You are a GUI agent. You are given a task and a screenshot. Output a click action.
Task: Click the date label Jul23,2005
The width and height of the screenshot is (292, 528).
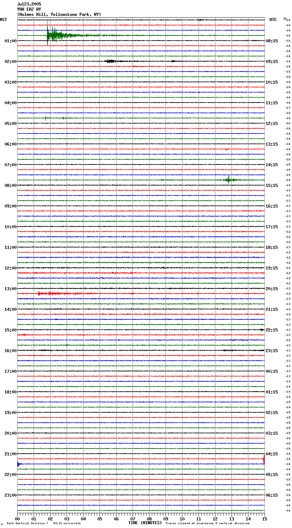[29, 4]
